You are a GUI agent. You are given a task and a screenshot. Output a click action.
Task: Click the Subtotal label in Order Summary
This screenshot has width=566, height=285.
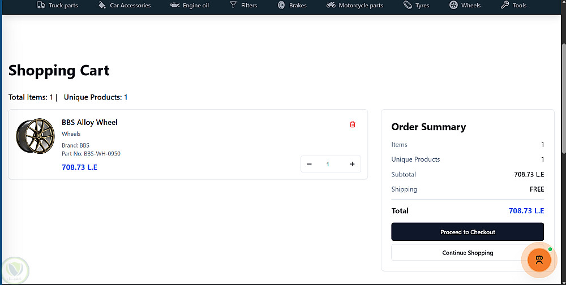pos(404,174)
